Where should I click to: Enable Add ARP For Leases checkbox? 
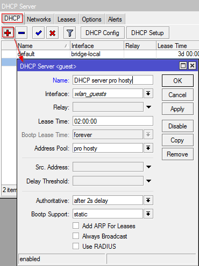coord(76,226)
